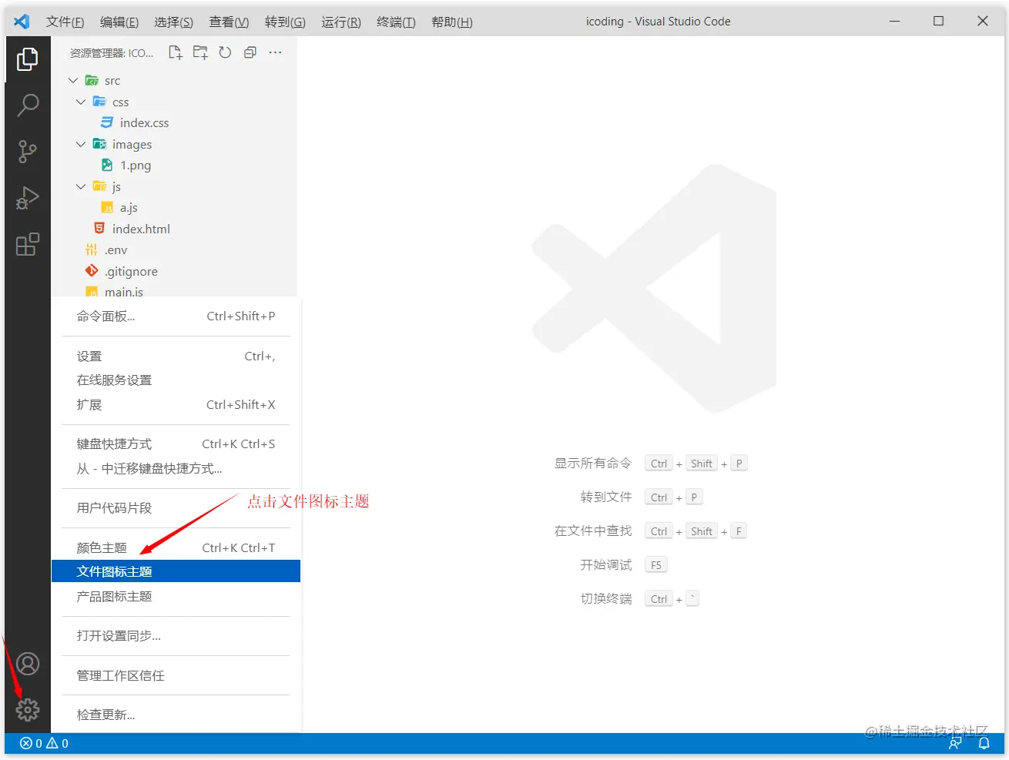Click the errors and warnings status indicator

coord(44,743)
